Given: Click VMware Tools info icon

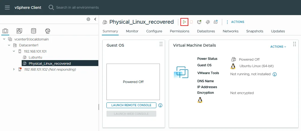Looking at the screenshot, I should [x=275, y=74].
